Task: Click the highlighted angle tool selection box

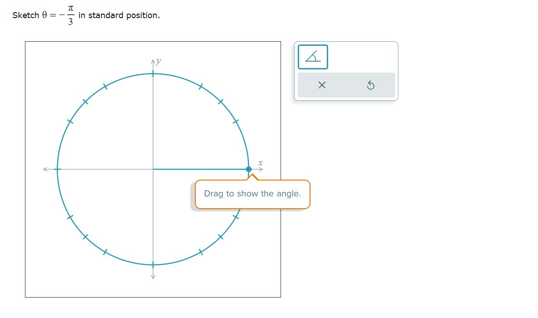Action: pos(312,56)
